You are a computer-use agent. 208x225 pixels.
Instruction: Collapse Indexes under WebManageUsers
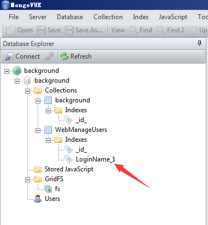pos(48,140)
